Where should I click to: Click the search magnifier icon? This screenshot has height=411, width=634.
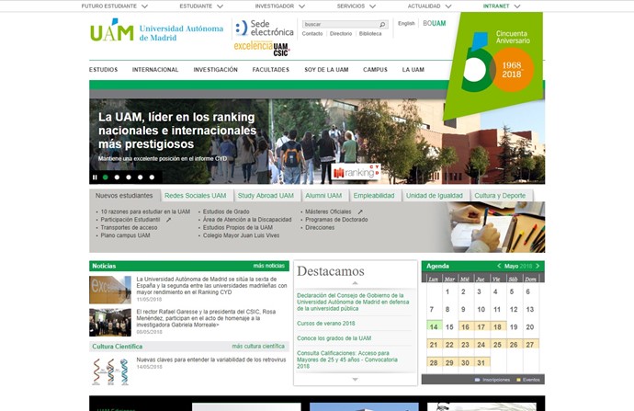click(382, 25)
